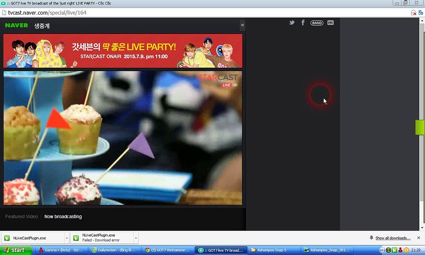Expand options for first NLiveCastPlugin.exe download

(x=67, y=238)
